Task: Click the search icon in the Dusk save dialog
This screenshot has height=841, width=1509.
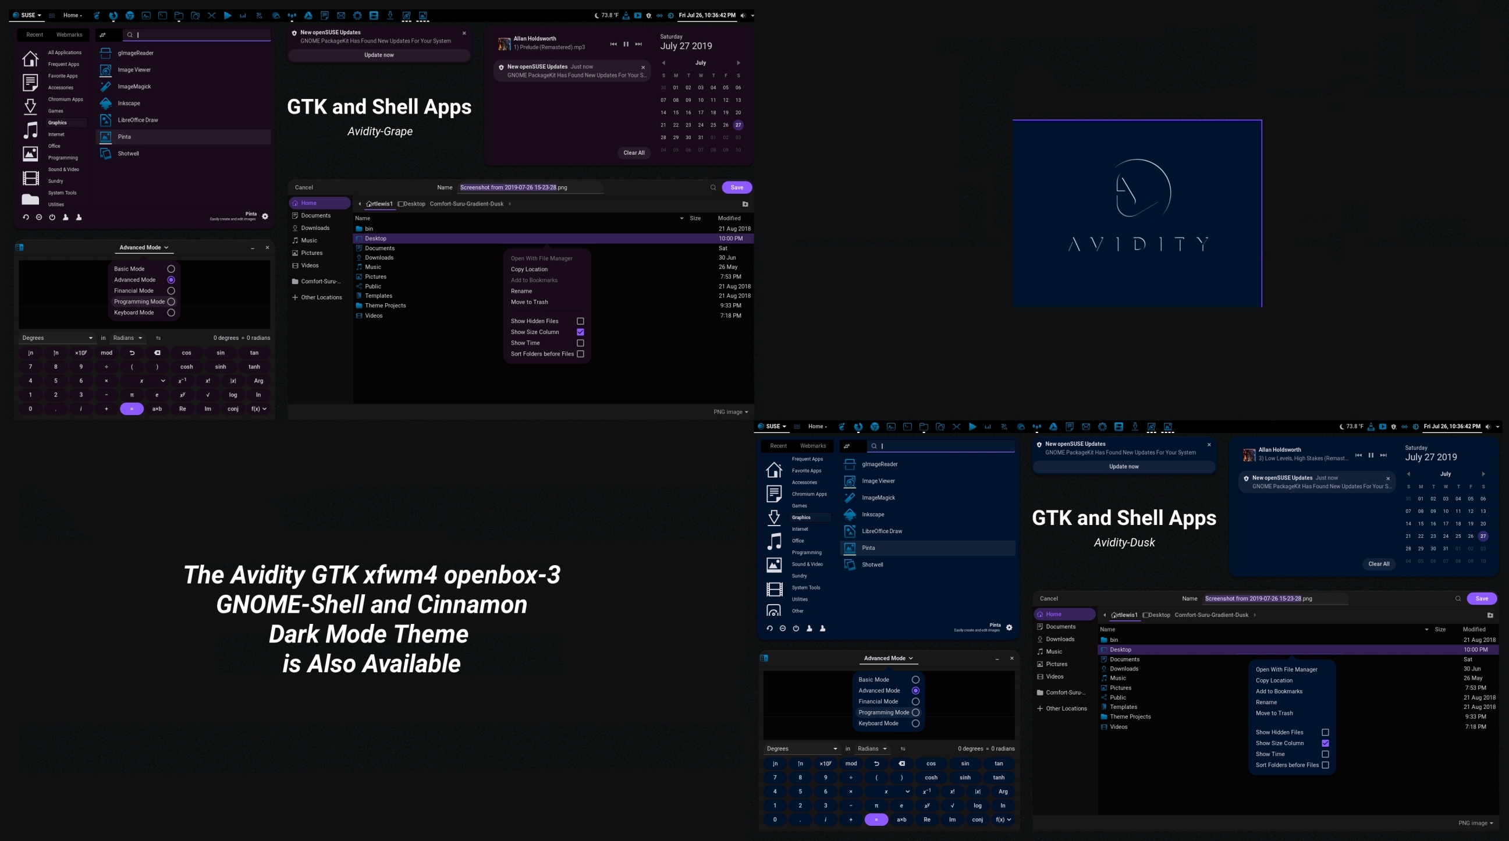Action: point(1458,598)
